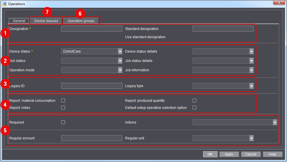Screen dimensions: 287x162
Task: Open the Operation groups tab
Action: click(81, 21)
